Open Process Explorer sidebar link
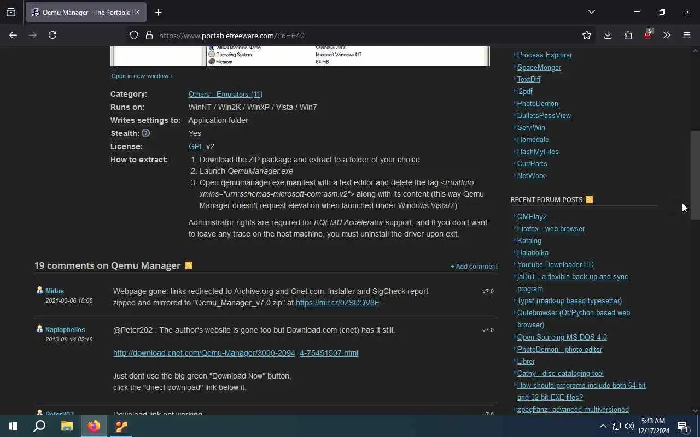This screenshot has height=437, width=700. pyautogui.click(x=545, y=55)
